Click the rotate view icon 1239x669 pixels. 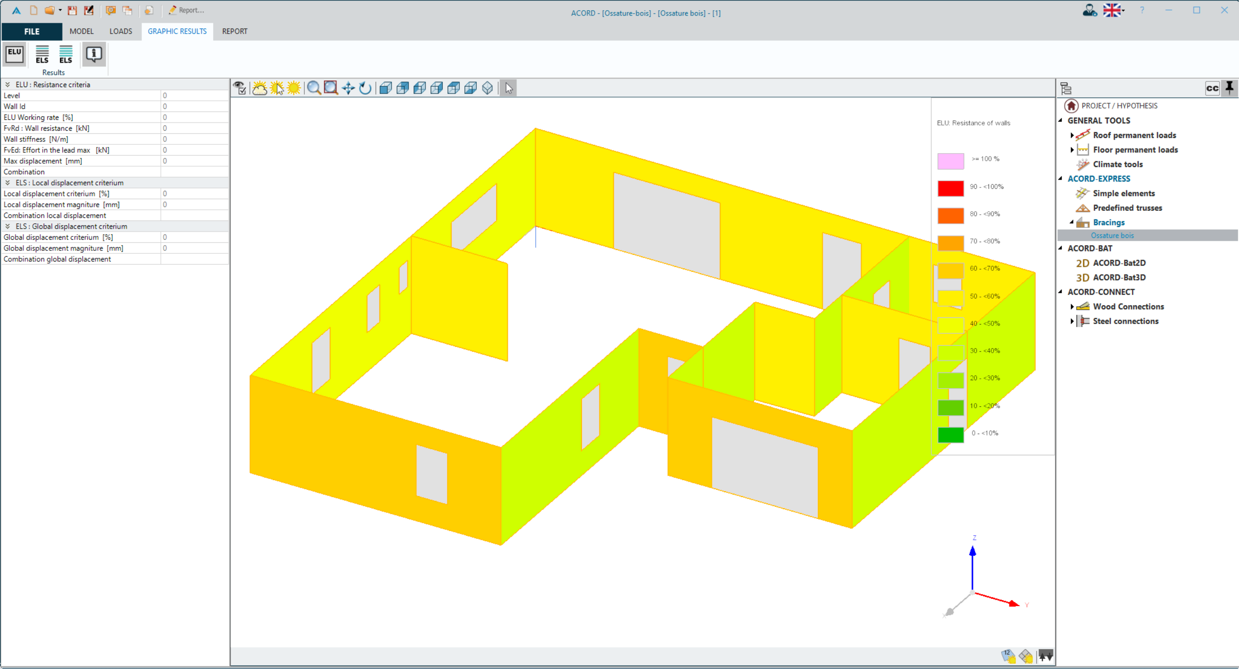point(365,88)
